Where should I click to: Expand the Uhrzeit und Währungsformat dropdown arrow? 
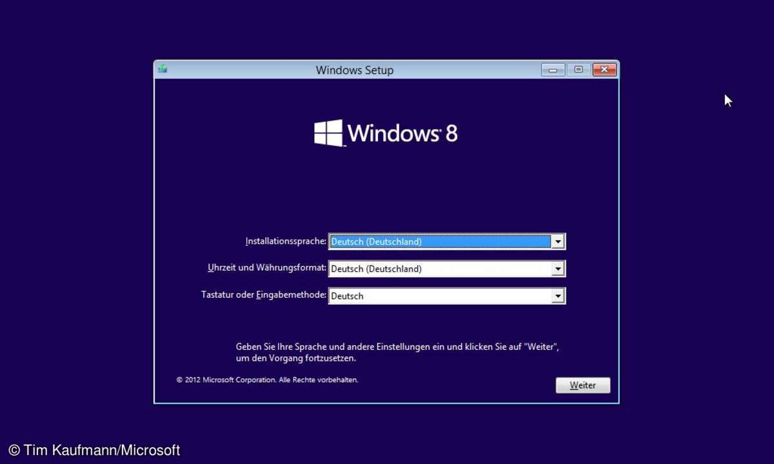(x=558, y=269)
